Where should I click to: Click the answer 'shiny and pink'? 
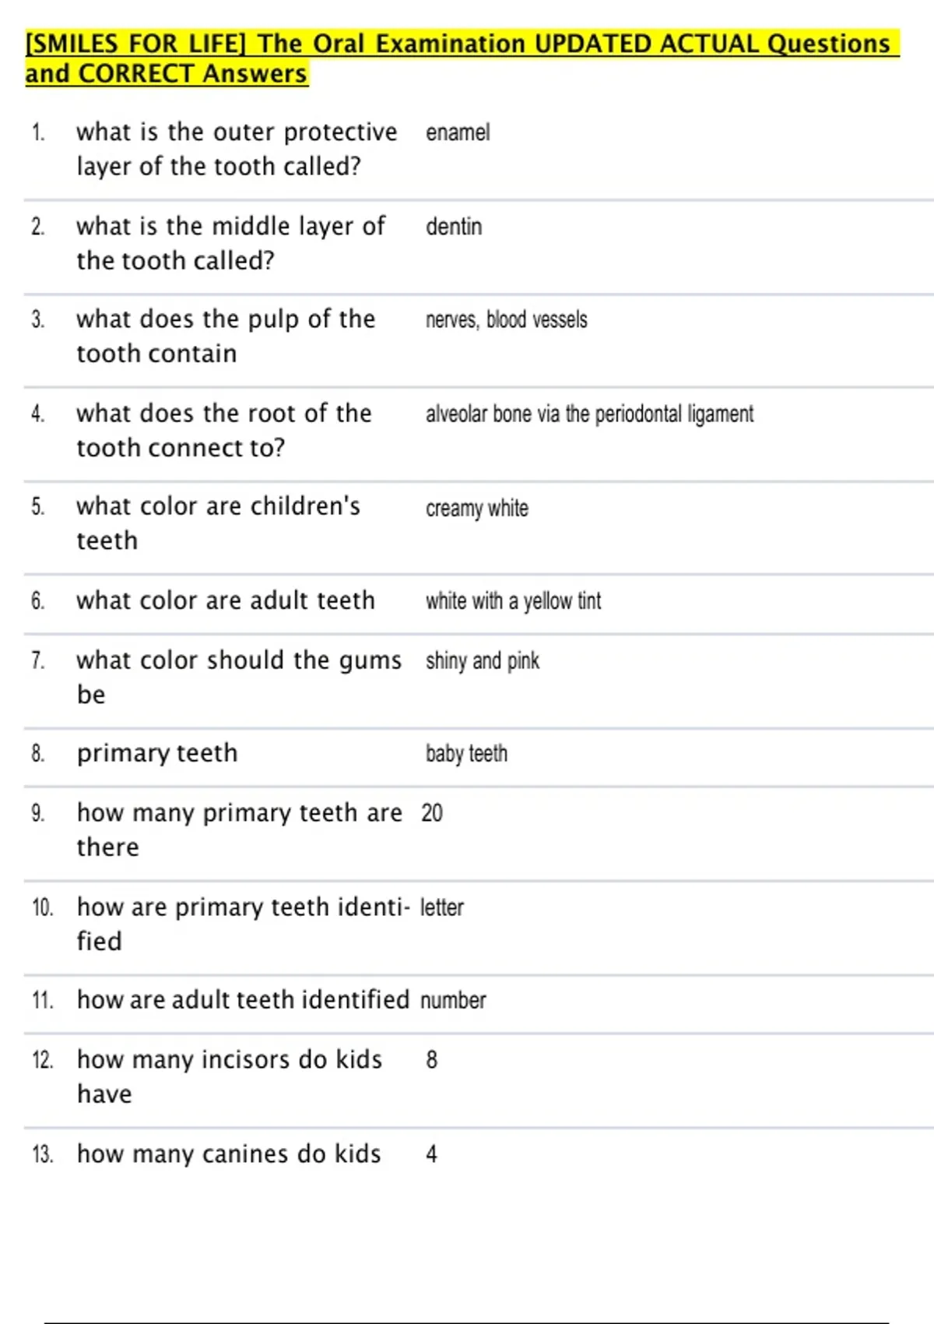483,660
